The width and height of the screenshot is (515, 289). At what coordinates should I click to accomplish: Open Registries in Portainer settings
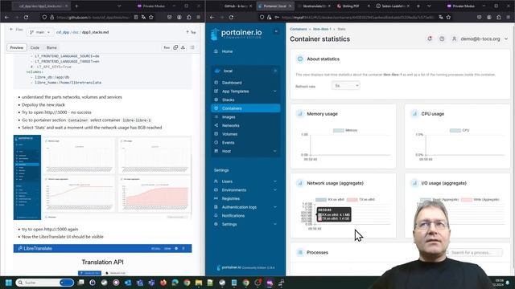(x=231, y=198)
